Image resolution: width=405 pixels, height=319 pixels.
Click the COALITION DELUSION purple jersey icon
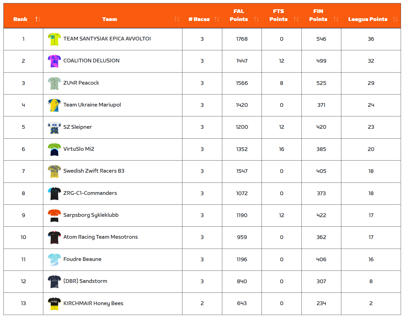(x=54, y=61)
